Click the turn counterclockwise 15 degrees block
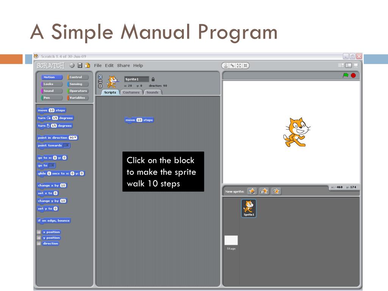 pos(55,126)
